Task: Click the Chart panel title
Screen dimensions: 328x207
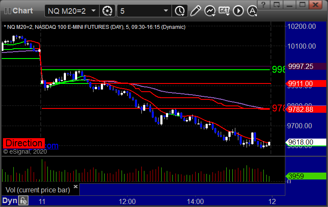Action: (x=22, y=11)
